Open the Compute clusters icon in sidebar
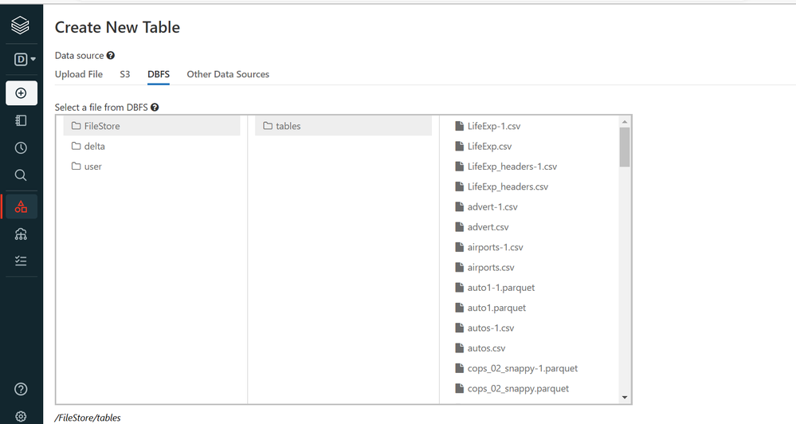 (x=22, y=234)
